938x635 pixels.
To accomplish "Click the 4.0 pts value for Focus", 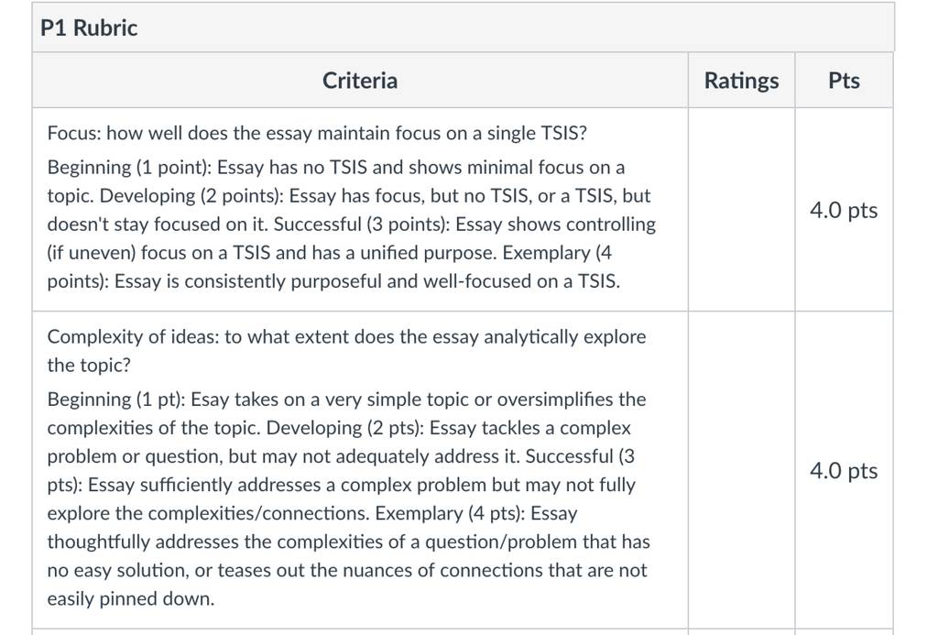I will [844, 210].
